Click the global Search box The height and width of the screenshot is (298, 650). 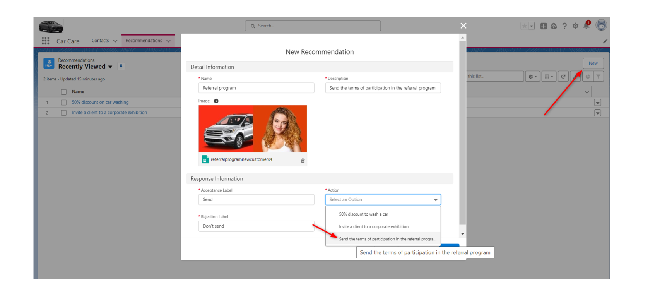(x=313, y=26)
